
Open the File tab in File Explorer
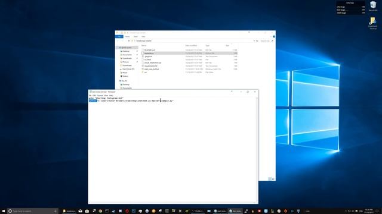click(119, 37)
